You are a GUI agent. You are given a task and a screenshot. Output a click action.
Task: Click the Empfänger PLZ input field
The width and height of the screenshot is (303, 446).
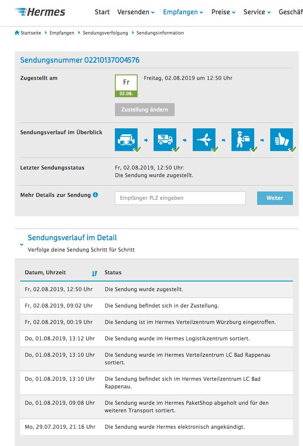(180, 198)
